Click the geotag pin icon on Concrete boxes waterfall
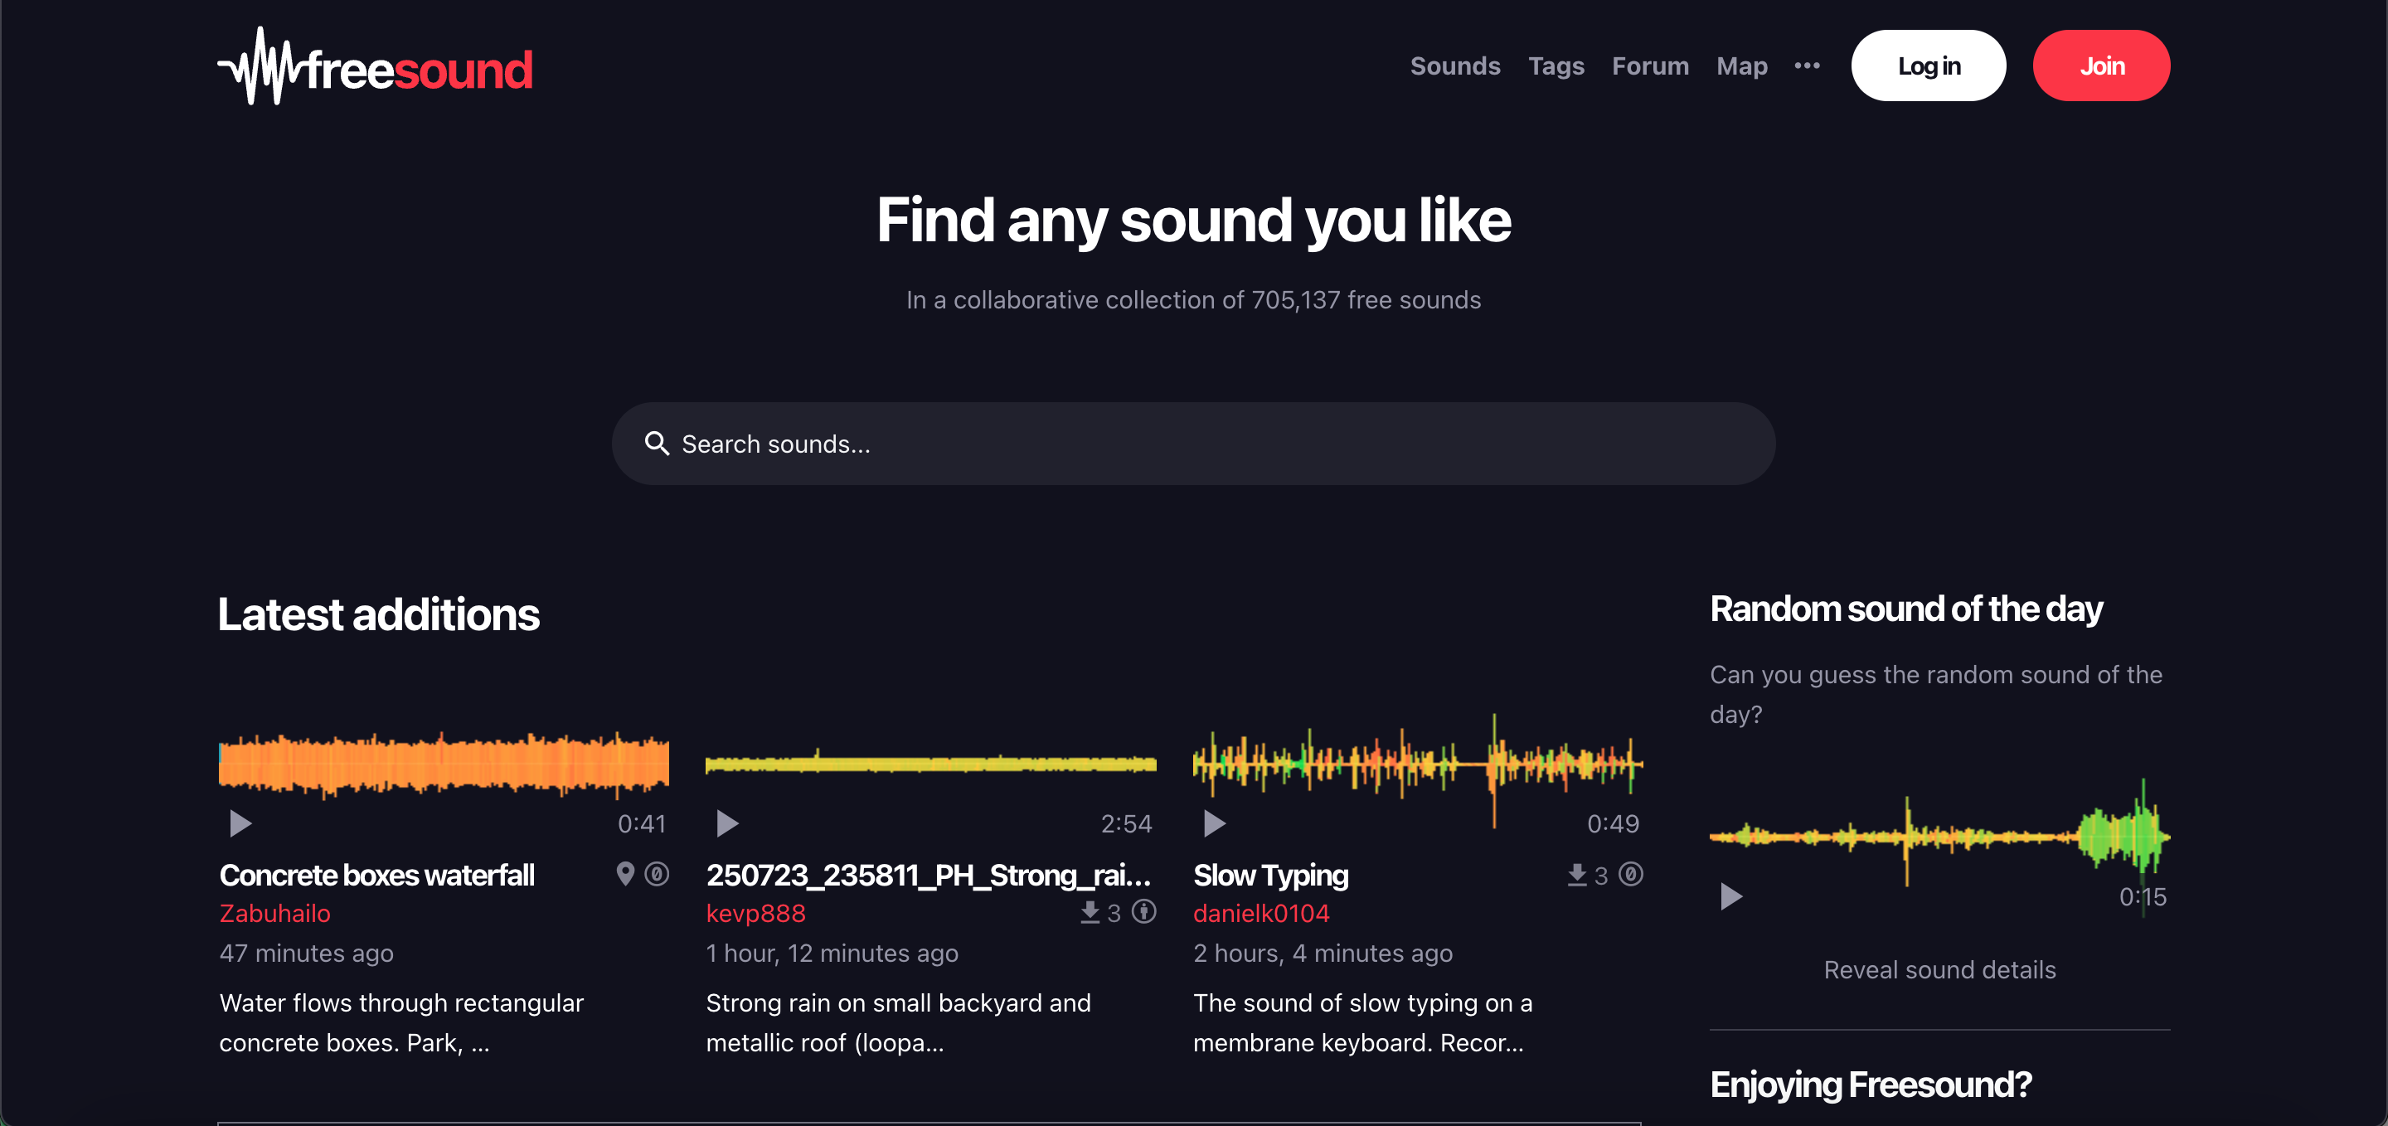 (x=626, y=874)
